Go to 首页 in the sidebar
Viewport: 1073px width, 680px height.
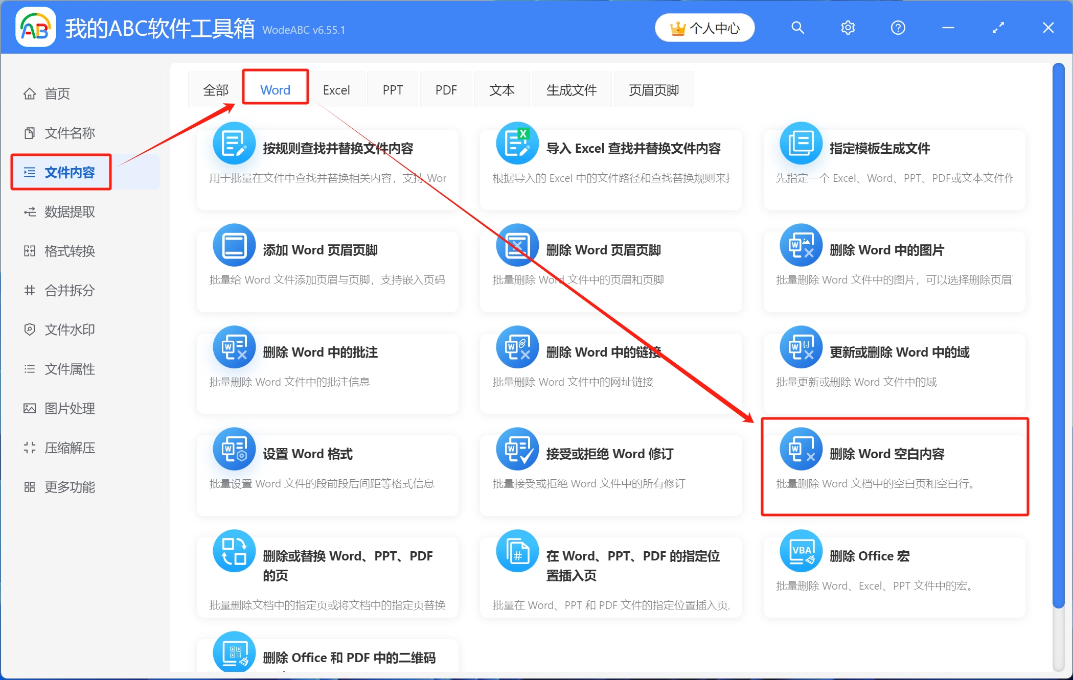click(57, 93)
